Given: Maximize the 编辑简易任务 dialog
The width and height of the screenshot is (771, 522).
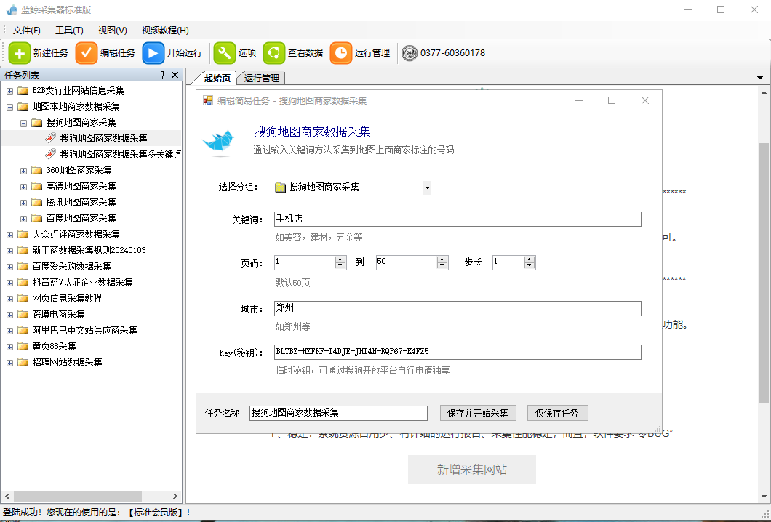Looking at the screenshot, I should click(x=612, y=100).
